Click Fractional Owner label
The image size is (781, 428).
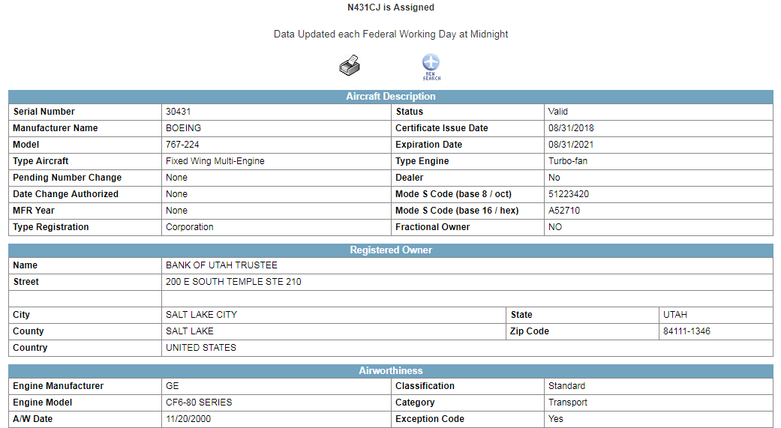[432, 226]
